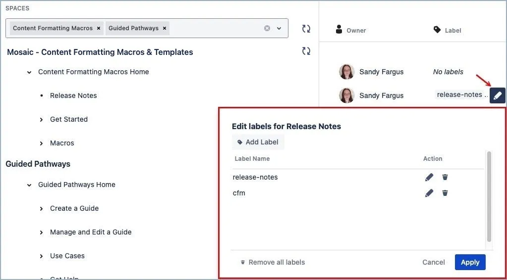Expand Create a Guide
The width and height of the screenshot is (507, 280).
[x=42, y=209]
